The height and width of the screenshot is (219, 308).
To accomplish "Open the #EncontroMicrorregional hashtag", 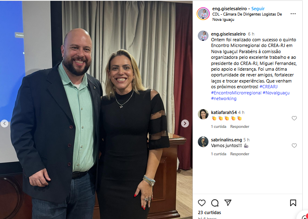I will pyautogui.click(x=236, y=93).
